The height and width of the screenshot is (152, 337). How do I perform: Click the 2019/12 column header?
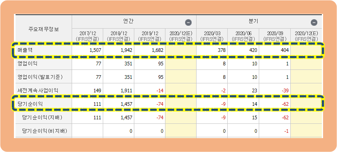(150, 36)
